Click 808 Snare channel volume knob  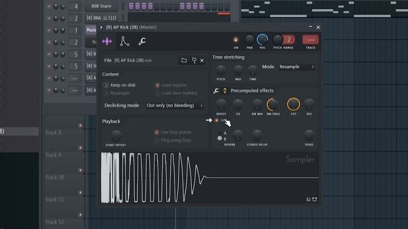coord(62,6)
